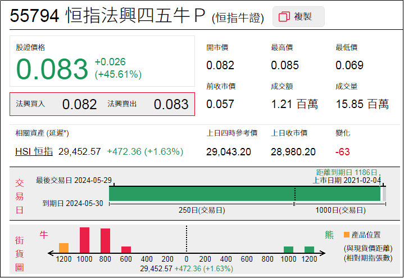
Task: Click the 到期日 2024-05-30 label
Action: (72, 203)
